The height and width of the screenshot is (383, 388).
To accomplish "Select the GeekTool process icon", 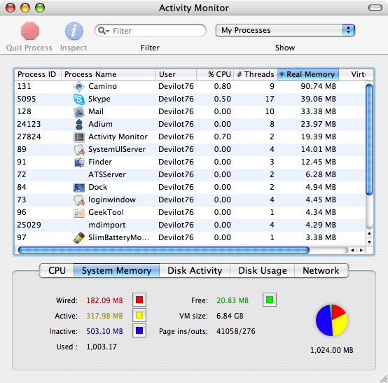I will tap(79, 213).
